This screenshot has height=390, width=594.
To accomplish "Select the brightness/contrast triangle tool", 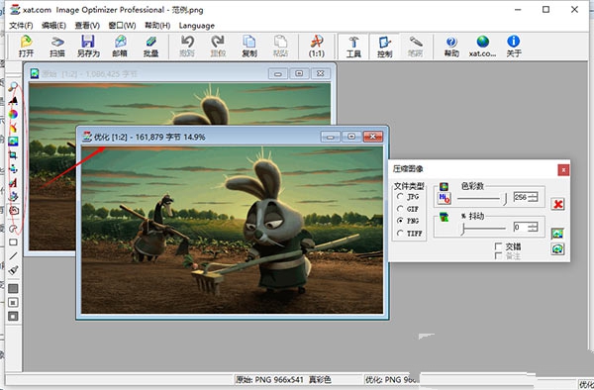I will 13,100.
